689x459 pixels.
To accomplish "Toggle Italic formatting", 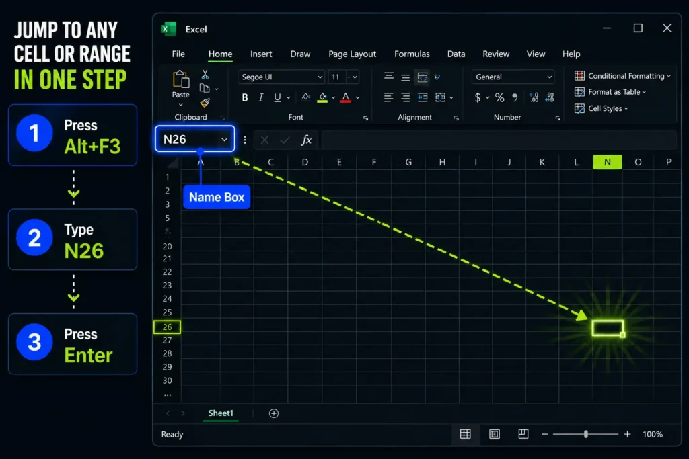I will coord(260,97).
